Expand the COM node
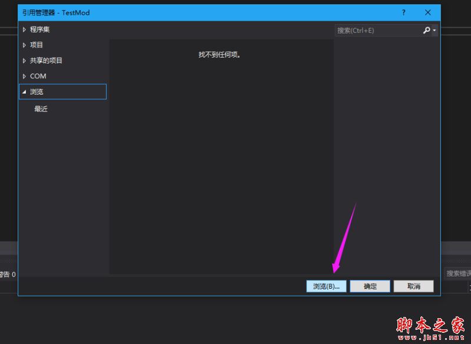The width and height of the screenshot is (471, 344). click(x=24, y=76)
